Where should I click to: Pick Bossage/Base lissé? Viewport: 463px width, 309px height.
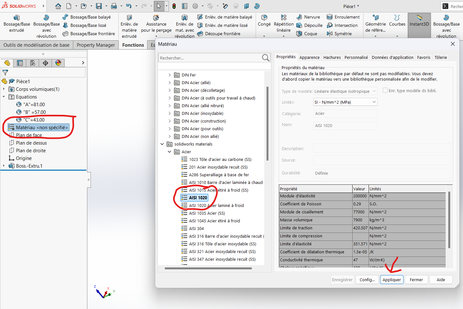[x=84, y=25]
